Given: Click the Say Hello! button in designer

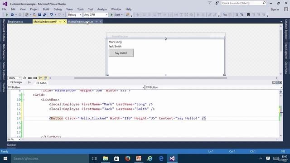Looking at the screenshot, I should (121, 53).
